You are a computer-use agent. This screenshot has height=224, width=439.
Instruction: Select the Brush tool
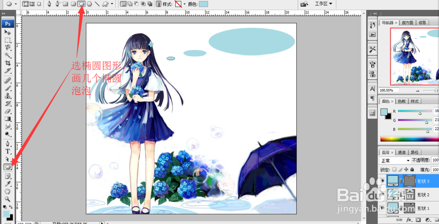point(7,88)
